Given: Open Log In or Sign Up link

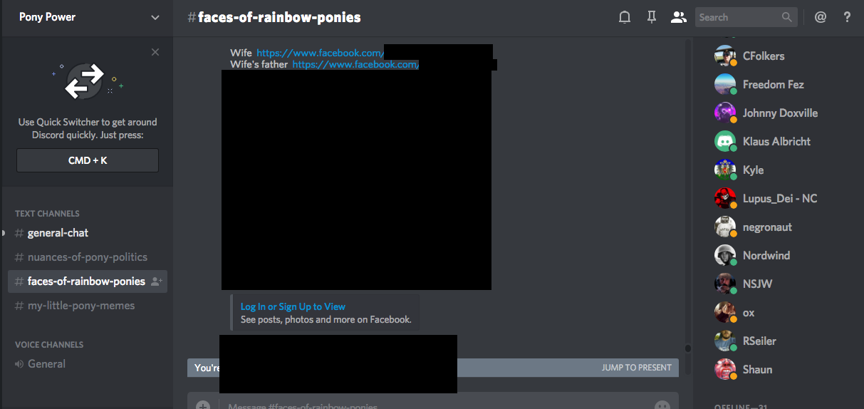Looking at the screenshot, I should coord(293,306).
